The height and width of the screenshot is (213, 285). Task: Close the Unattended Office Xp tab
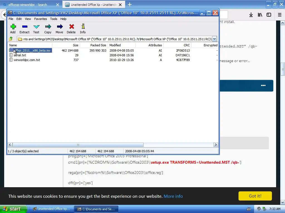click(120, 5)
